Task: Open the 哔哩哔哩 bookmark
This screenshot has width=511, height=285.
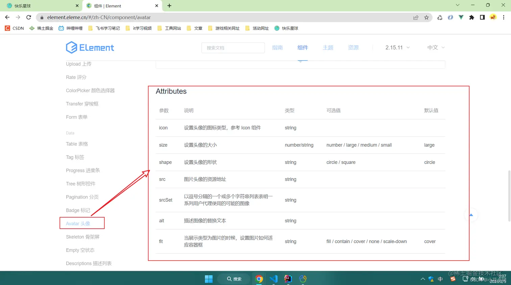Action: click(x=71, y=28)
